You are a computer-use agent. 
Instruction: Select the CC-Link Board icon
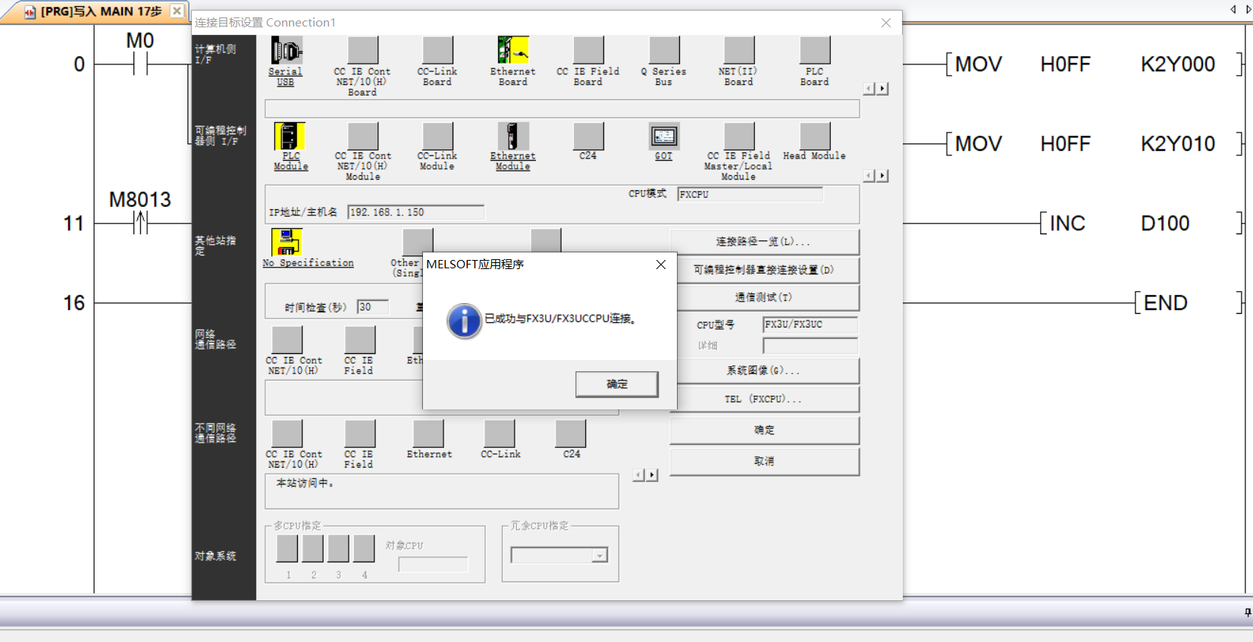pyautogui.click(x=437, y=51)
